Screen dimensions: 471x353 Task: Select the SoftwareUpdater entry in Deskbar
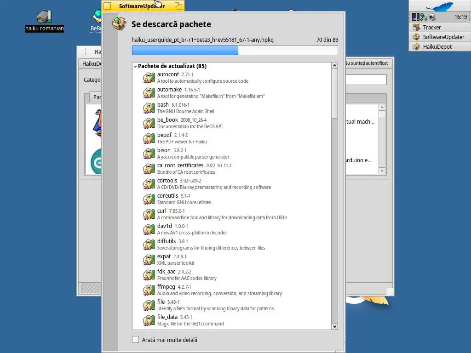pos(440,37)
